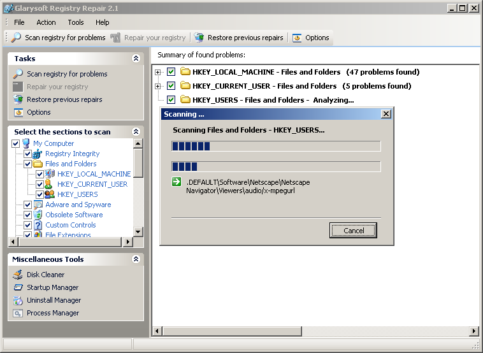The height and width of the screenshot is (353, 483).
Task: Click the Tasks panel Restore previous repairs icon
Action: click(18, 99)
